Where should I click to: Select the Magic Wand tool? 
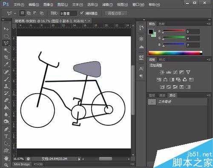pos(6,50)
